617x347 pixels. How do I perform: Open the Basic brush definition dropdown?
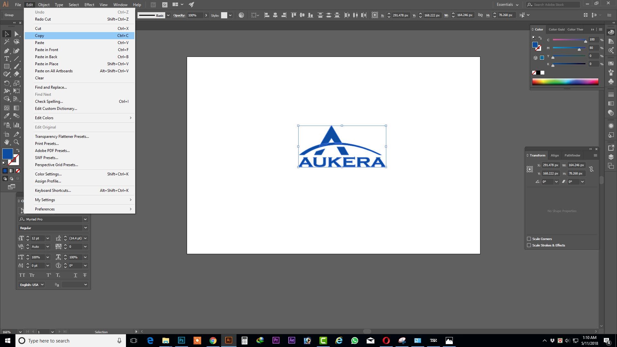pyautogui.click(x=168, y=15)
